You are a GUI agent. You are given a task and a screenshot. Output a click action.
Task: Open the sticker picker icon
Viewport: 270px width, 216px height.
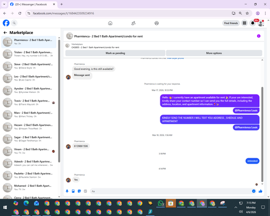click(79, 191)
